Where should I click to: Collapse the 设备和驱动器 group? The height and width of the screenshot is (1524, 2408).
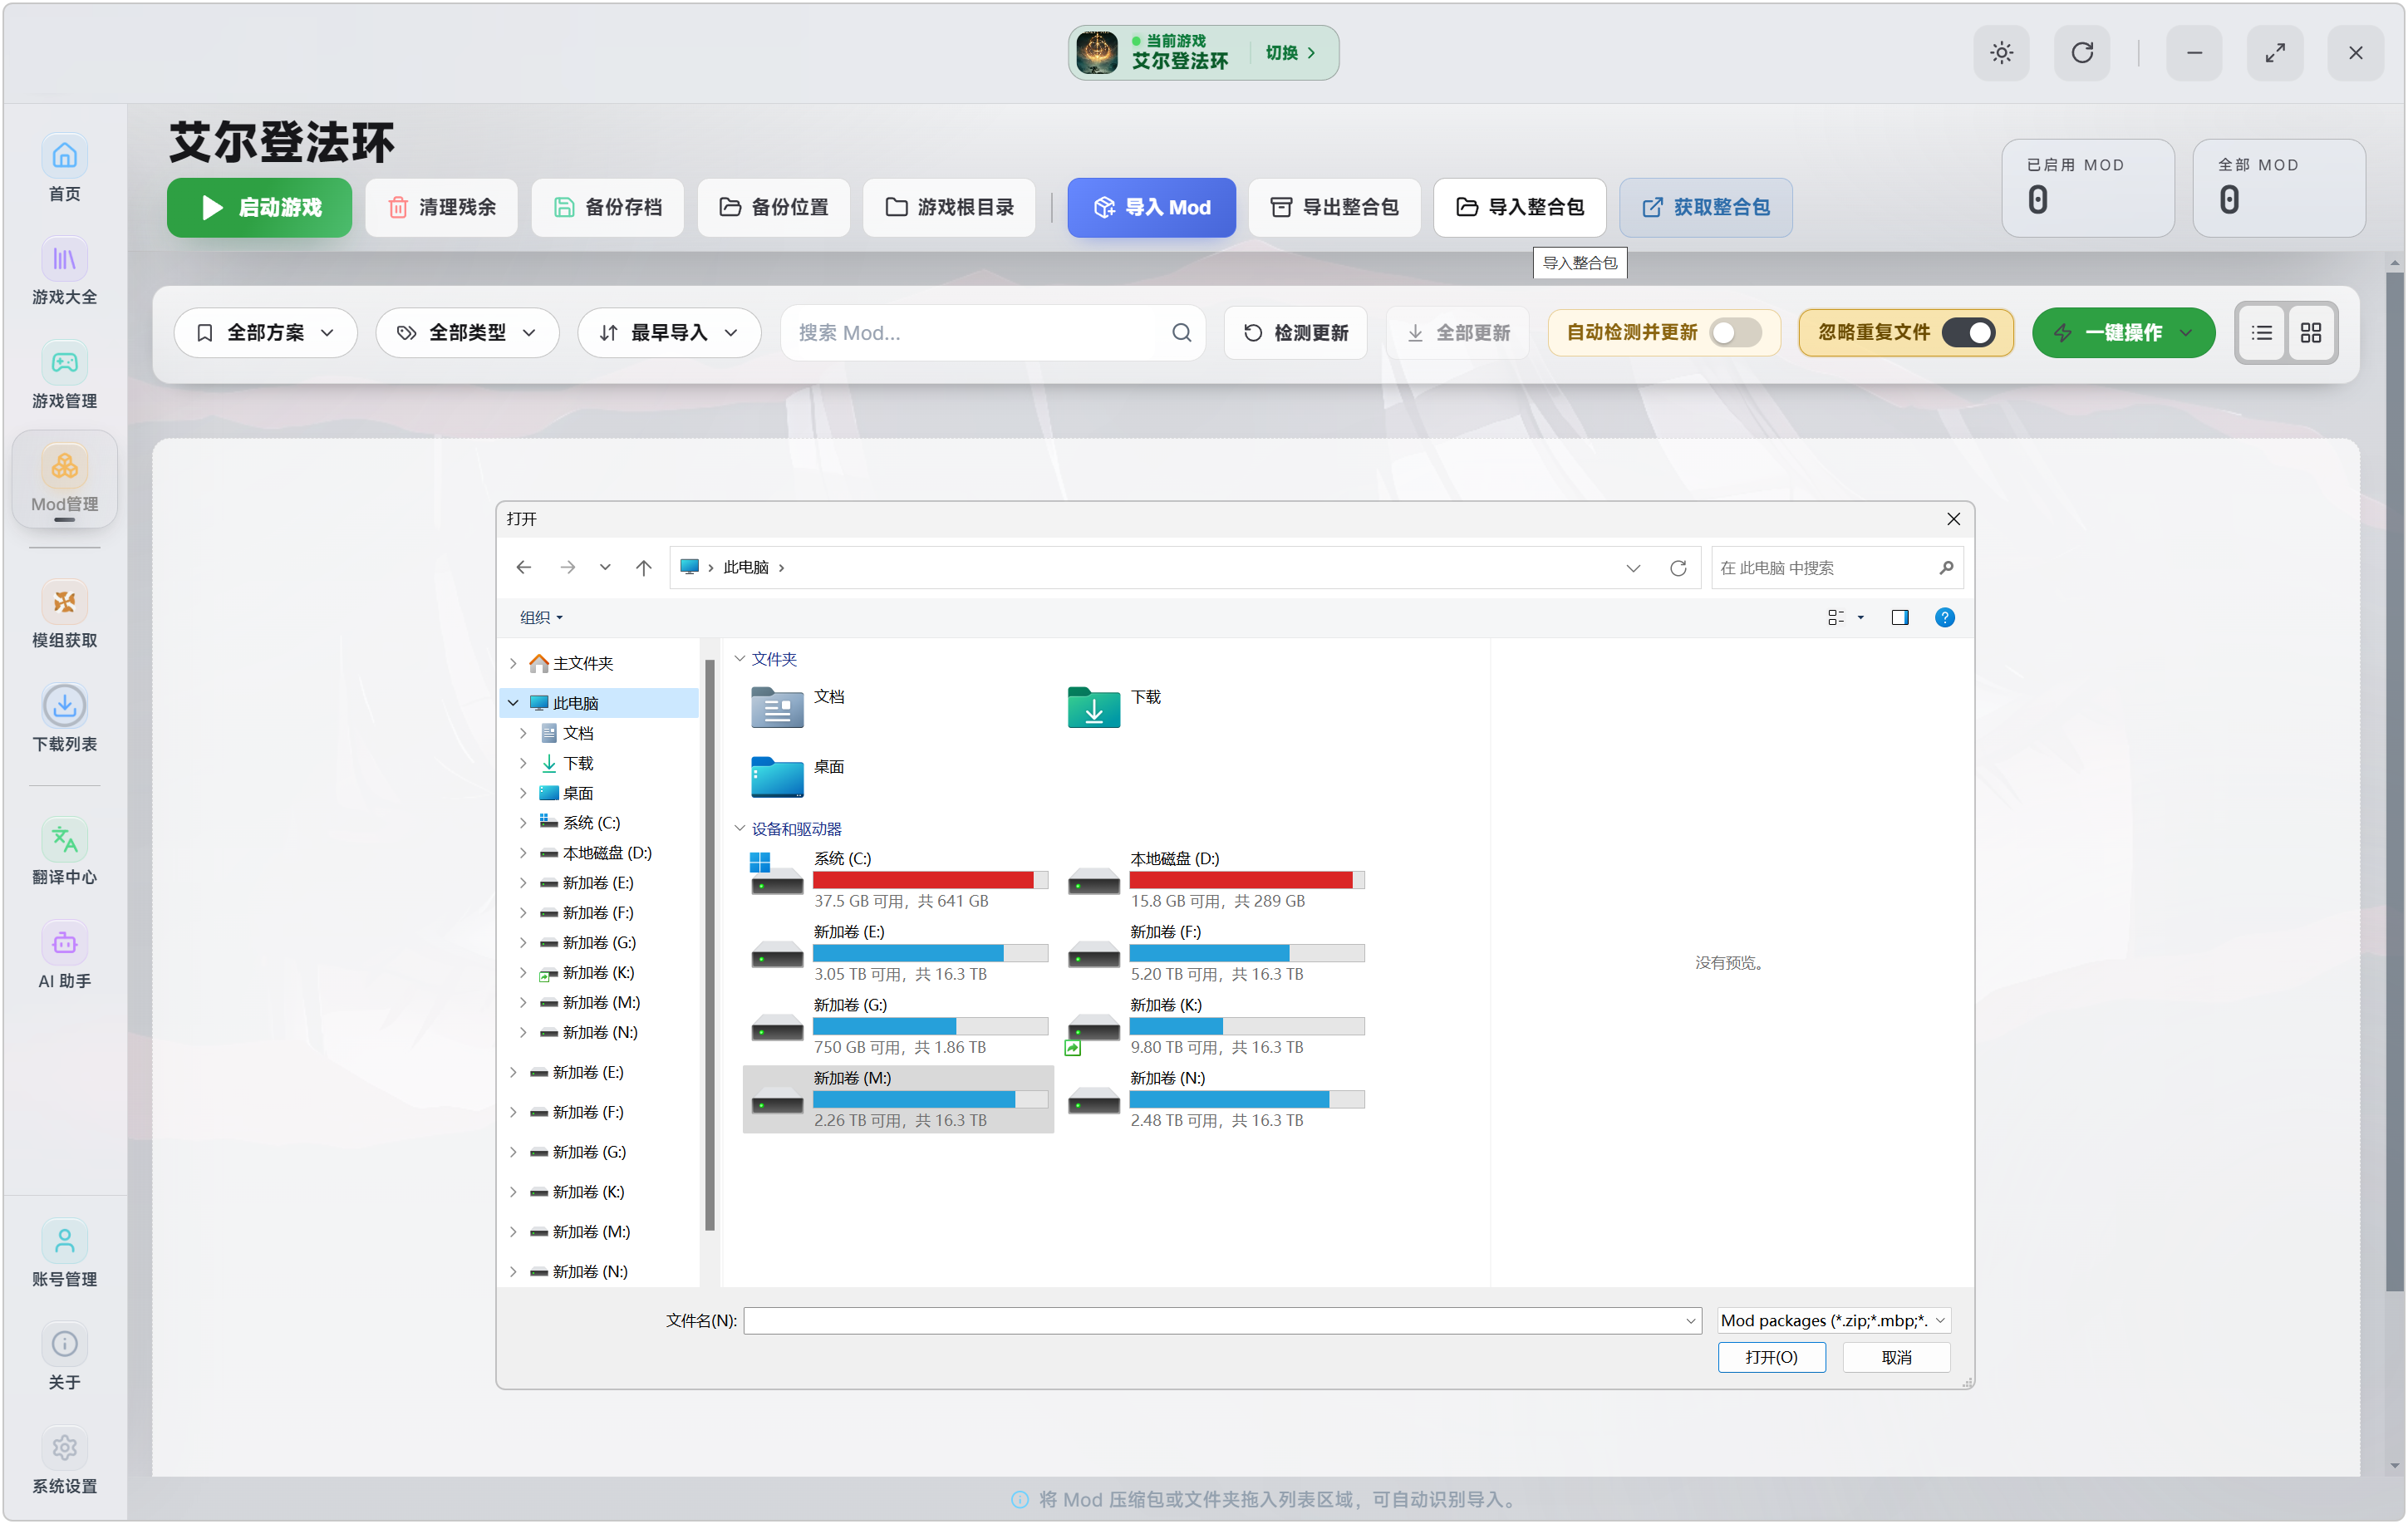coord(740,829)
